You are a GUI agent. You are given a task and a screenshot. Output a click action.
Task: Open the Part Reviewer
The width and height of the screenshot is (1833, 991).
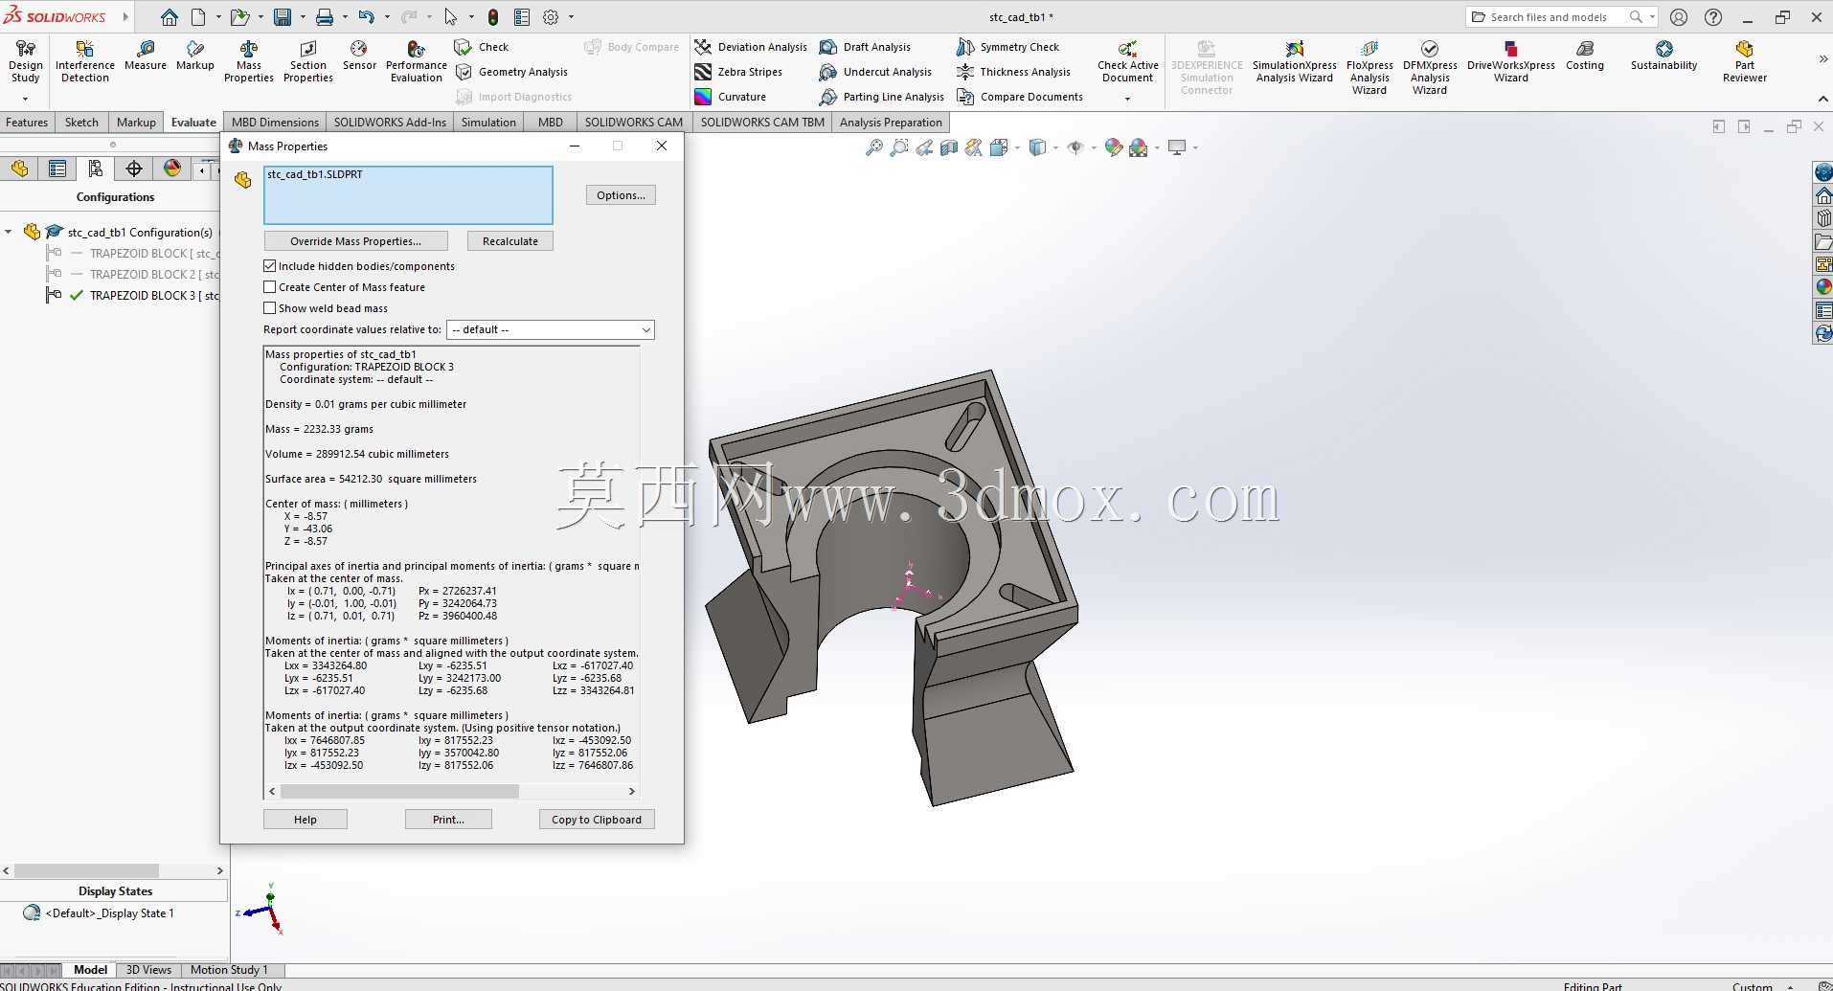click(1745, 62)
